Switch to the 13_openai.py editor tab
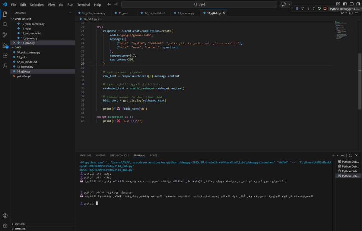This screenshot has height=231, width=362. coord(186,13)
